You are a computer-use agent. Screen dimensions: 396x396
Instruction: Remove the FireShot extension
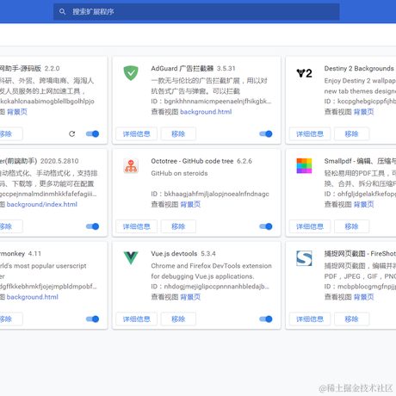click(351, 319)
